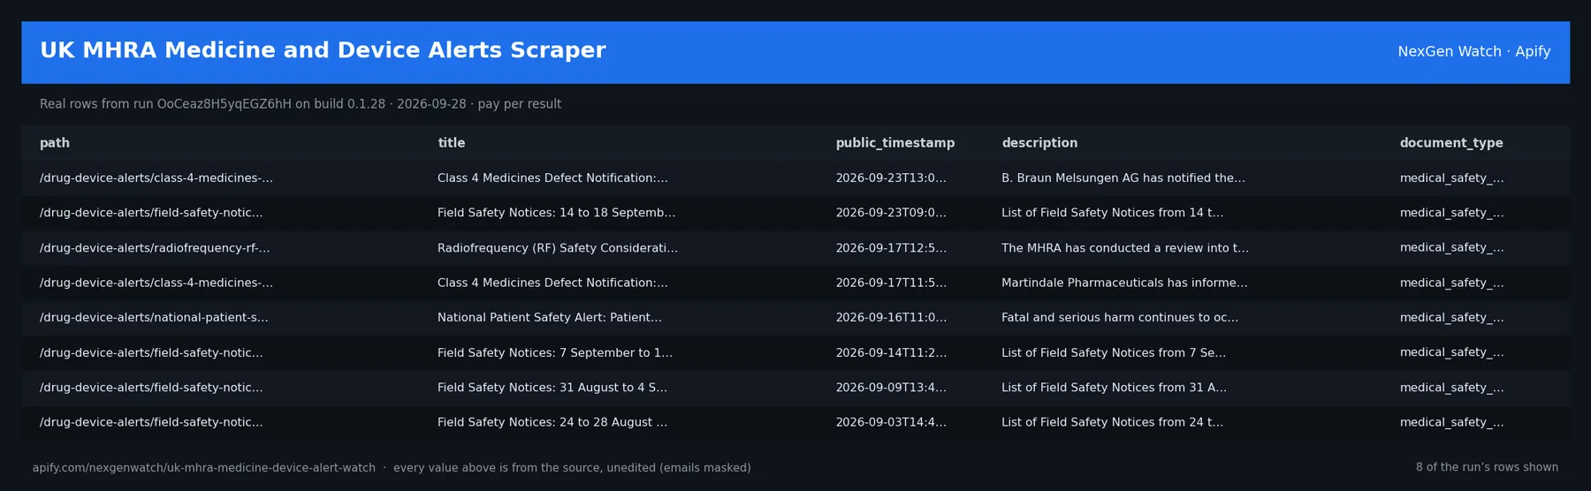This screenshot has width=1591, height=491.
Task: Click description 'List of Field Safety Notices from 24 t…'
Action: click(1113, 422)
